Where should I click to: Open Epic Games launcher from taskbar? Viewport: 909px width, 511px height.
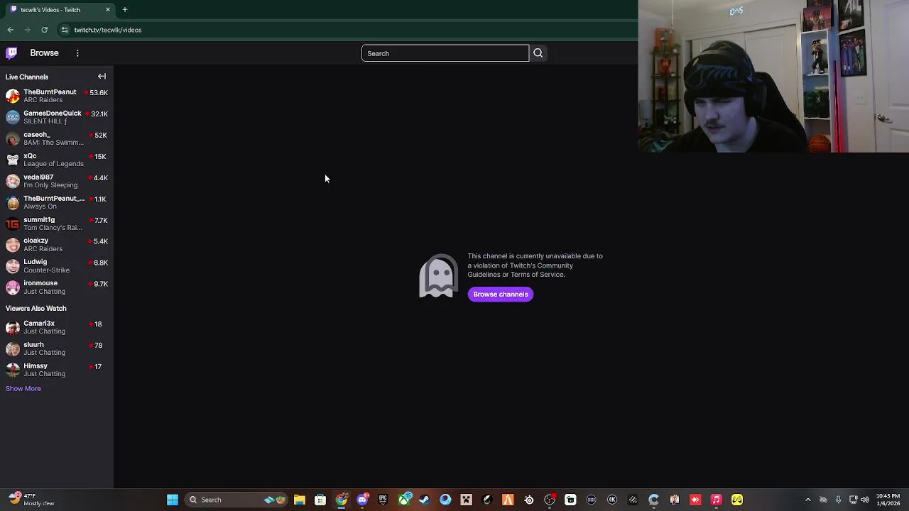pyautogui.click(x=383, y=500)
